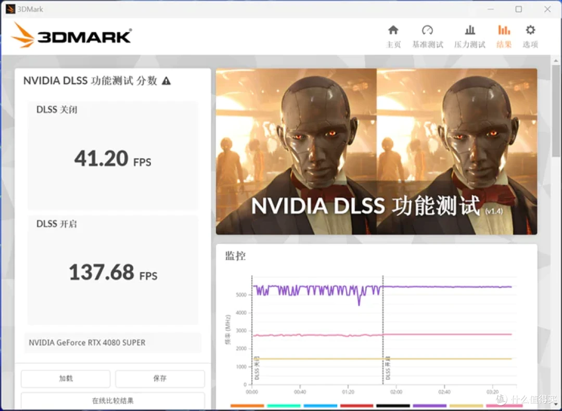Toggle the teal legend swatch under the chart
This screenshot has height=411, width=562.
pos(284,406)
